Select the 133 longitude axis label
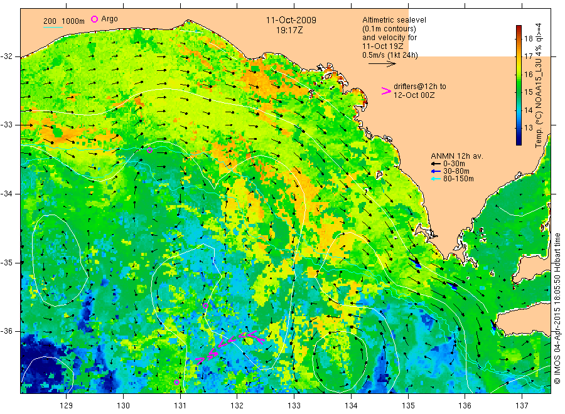 pyautogui.click(x=294, y=405)
